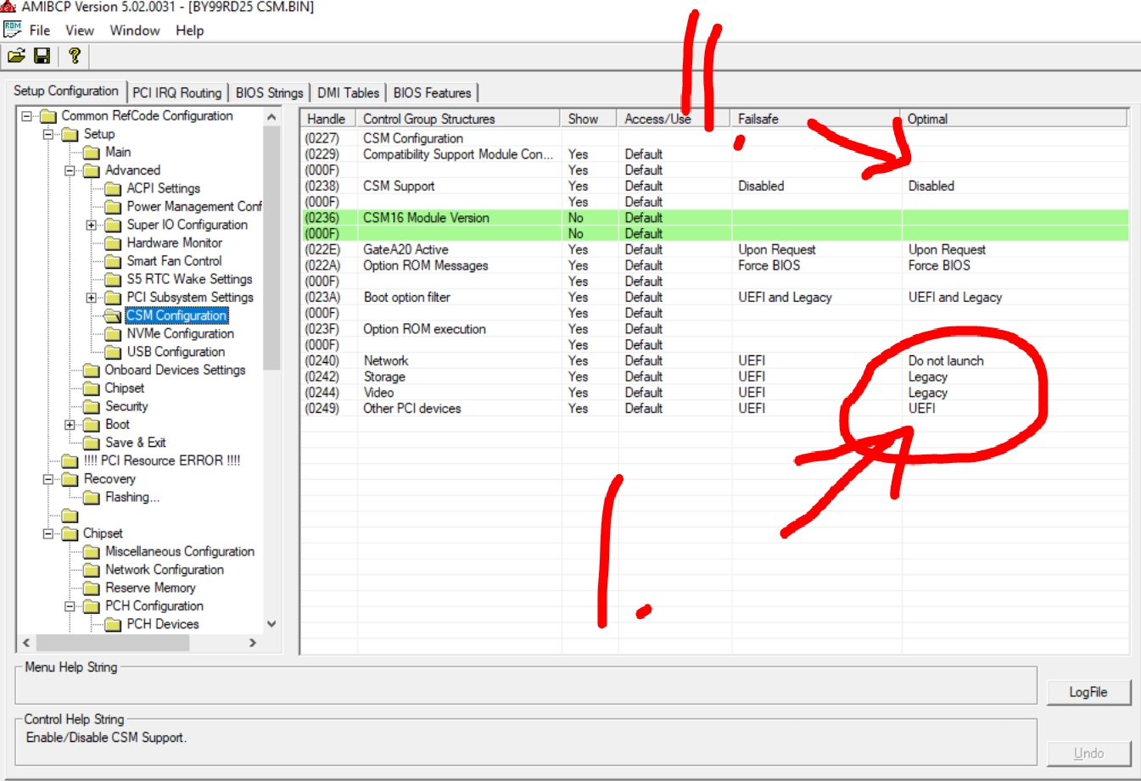Click the PCH Devices folder icon
The image size is (1141, 781).
coord(113,624)
